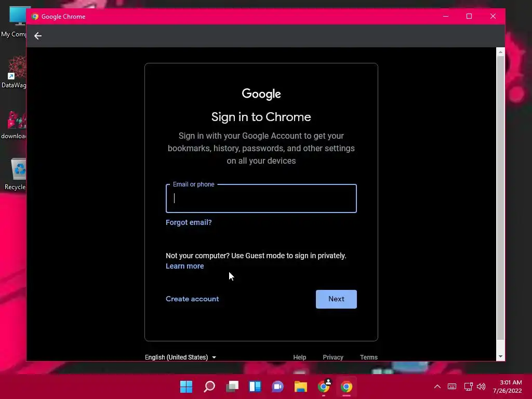Viewport: 532px width, 399px height.
Task: Click the Forgot email? link
Action: (189, 222)
